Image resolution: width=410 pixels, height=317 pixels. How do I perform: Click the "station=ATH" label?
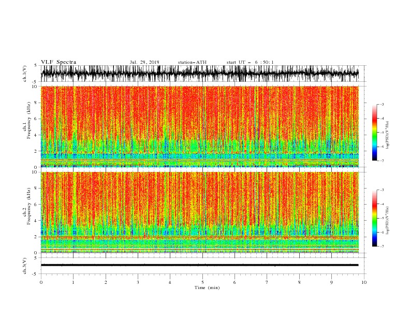pyautogui.click(x=192, y=62)
